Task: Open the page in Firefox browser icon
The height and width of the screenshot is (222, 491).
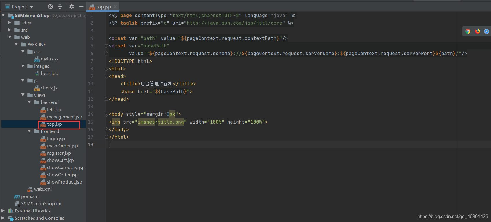Action: point(477,31)
